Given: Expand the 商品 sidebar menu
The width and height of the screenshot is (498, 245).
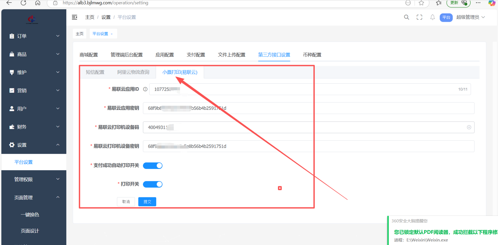Looking at the screenshot, I should pos(34,54).
